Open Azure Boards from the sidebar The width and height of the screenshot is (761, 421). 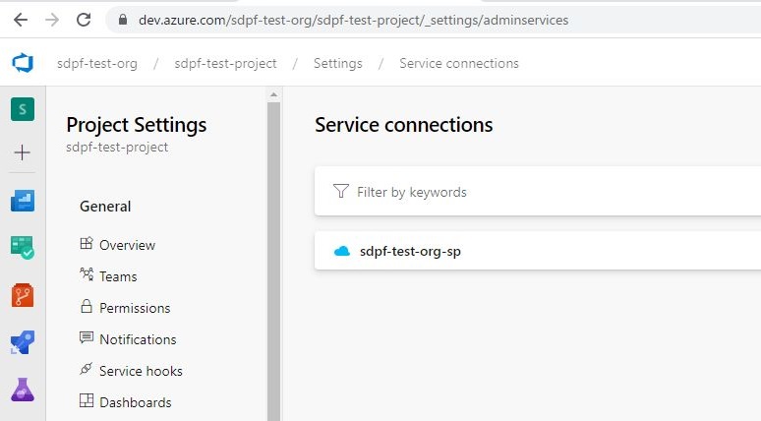pos(23,201)
